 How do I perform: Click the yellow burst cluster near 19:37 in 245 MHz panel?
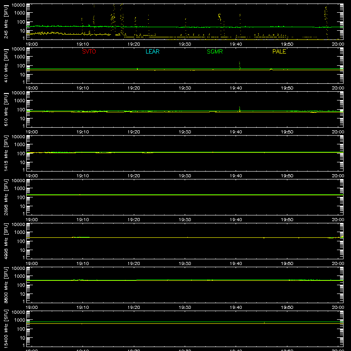(220, 17)
